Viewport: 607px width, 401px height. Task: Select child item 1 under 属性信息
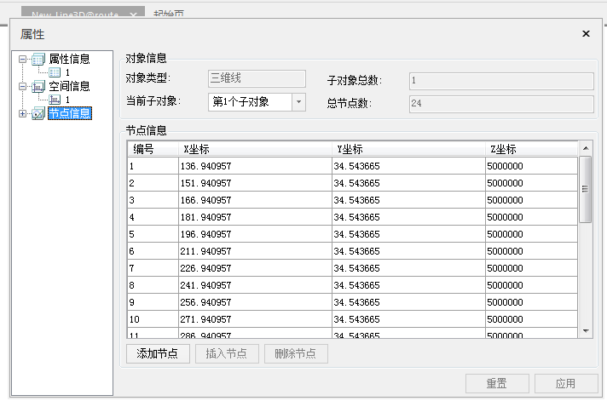pyautogui.click(x=66, y=73)
